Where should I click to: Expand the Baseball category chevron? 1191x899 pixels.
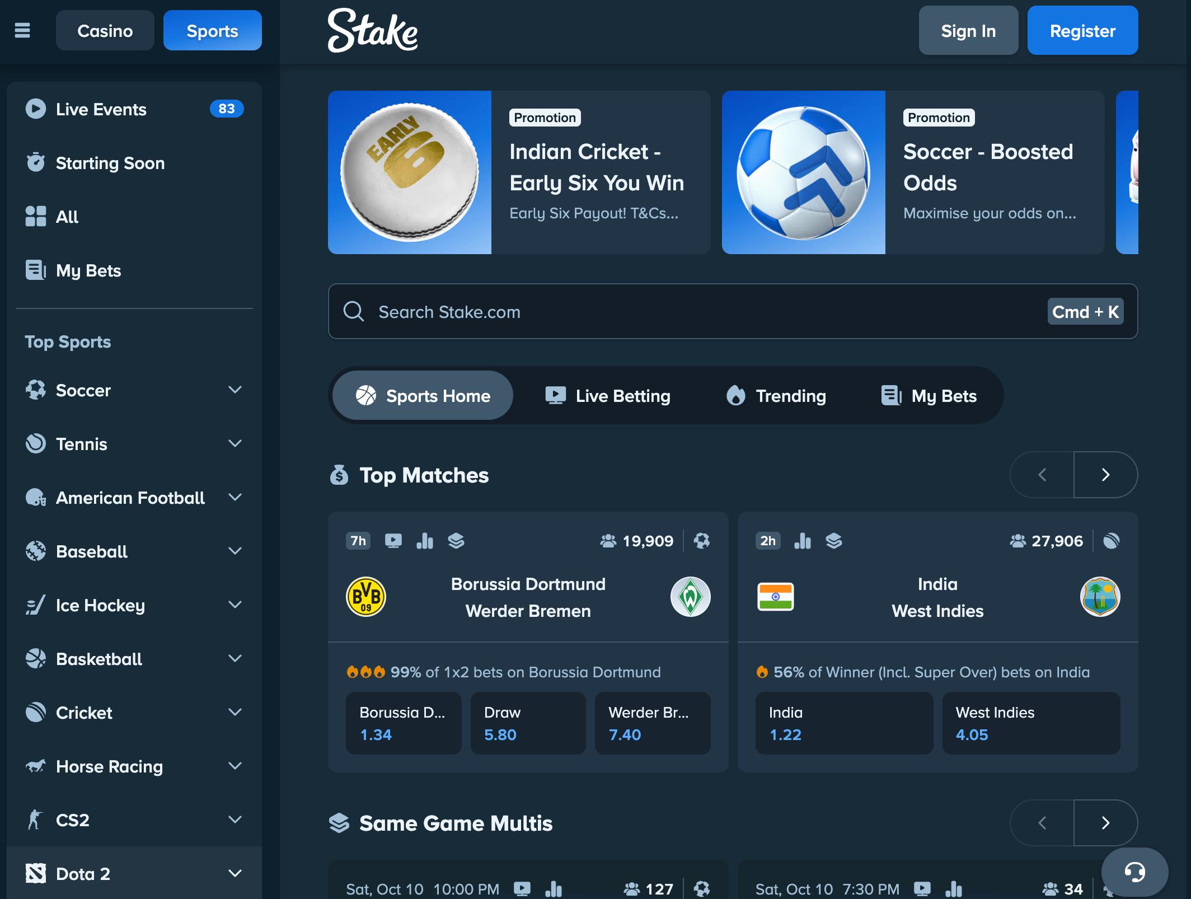click(x=235, y=551)
